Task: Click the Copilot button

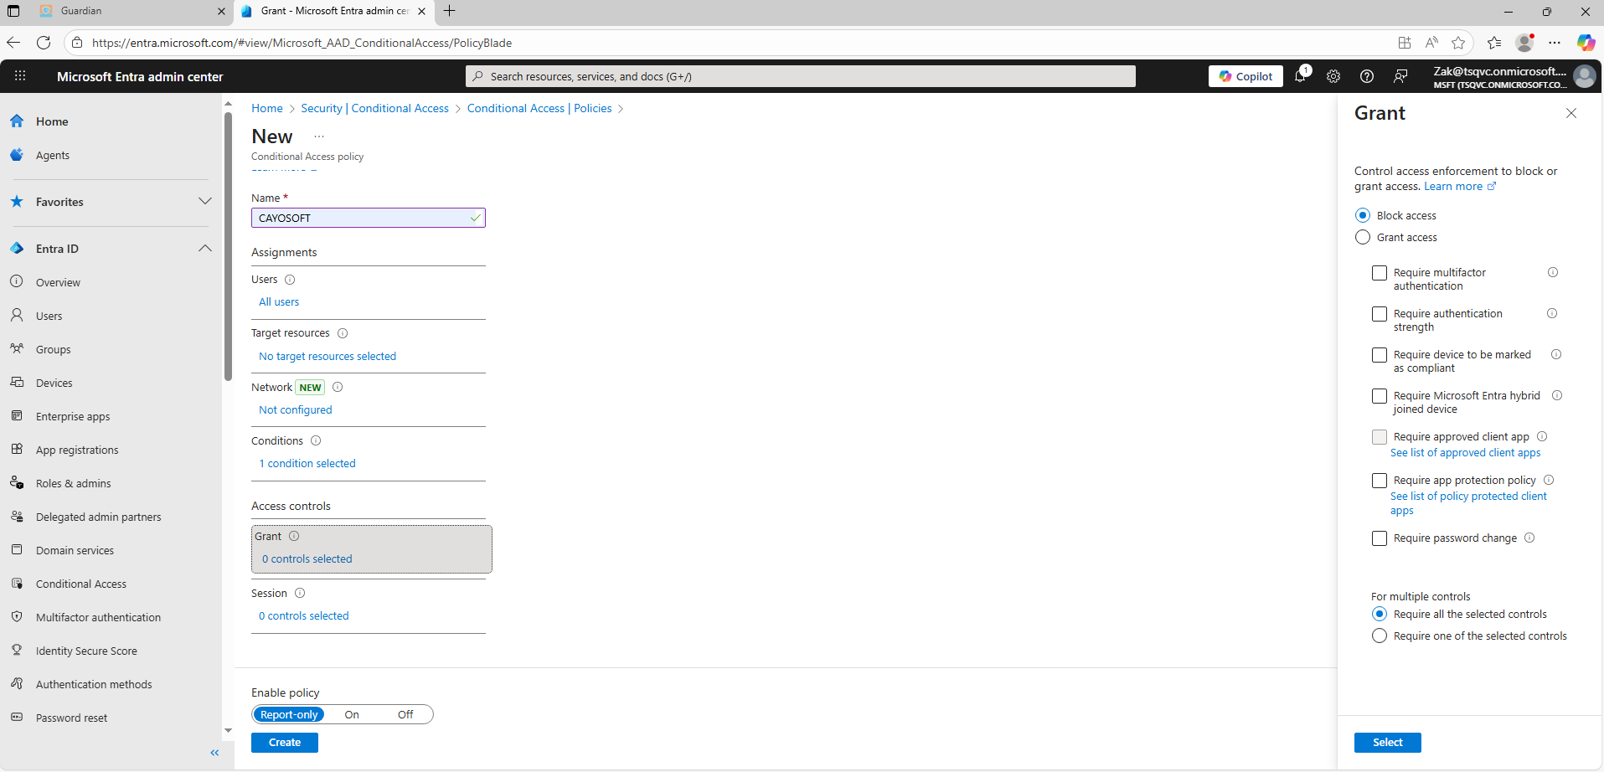Action: coord(1246,76)
